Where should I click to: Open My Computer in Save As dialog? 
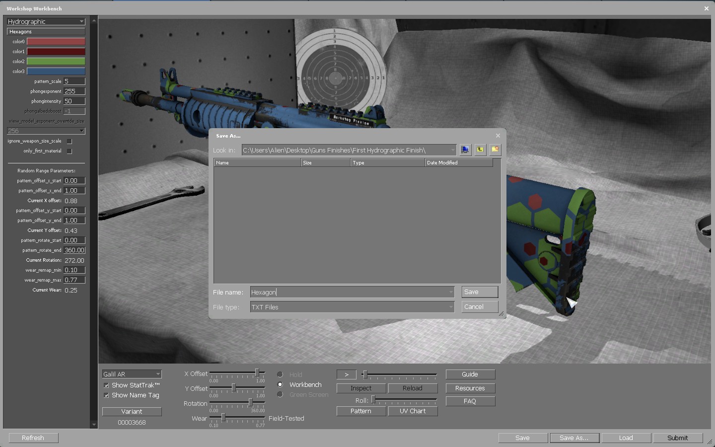click(x=465, y=149)
